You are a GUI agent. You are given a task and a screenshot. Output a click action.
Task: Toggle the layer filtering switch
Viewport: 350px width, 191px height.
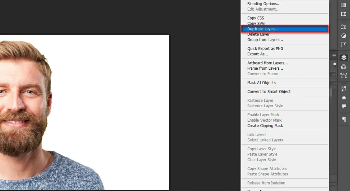(334, 65)
